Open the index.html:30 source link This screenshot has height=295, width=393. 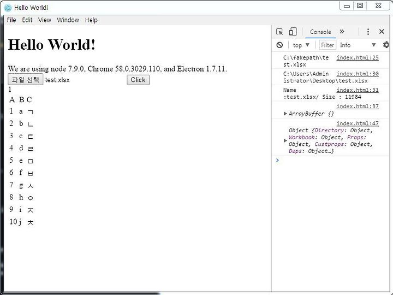coord(358,74)
